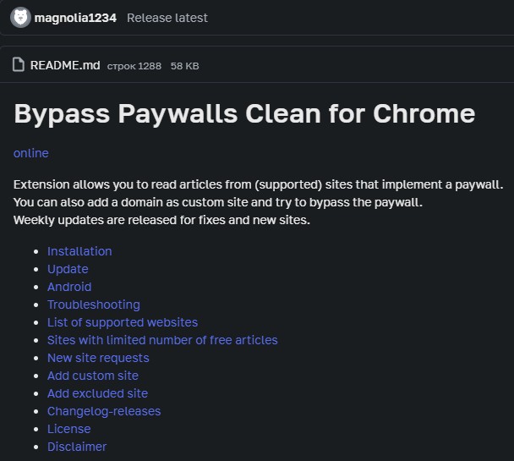This screenshot has width=514, height=461.
Task: Follow the online link
Action: (x=30, y=153)
